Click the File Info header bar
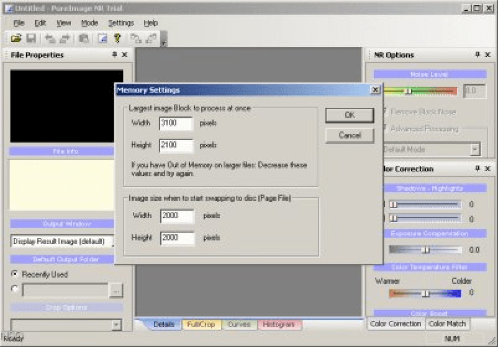 point(61,151)
